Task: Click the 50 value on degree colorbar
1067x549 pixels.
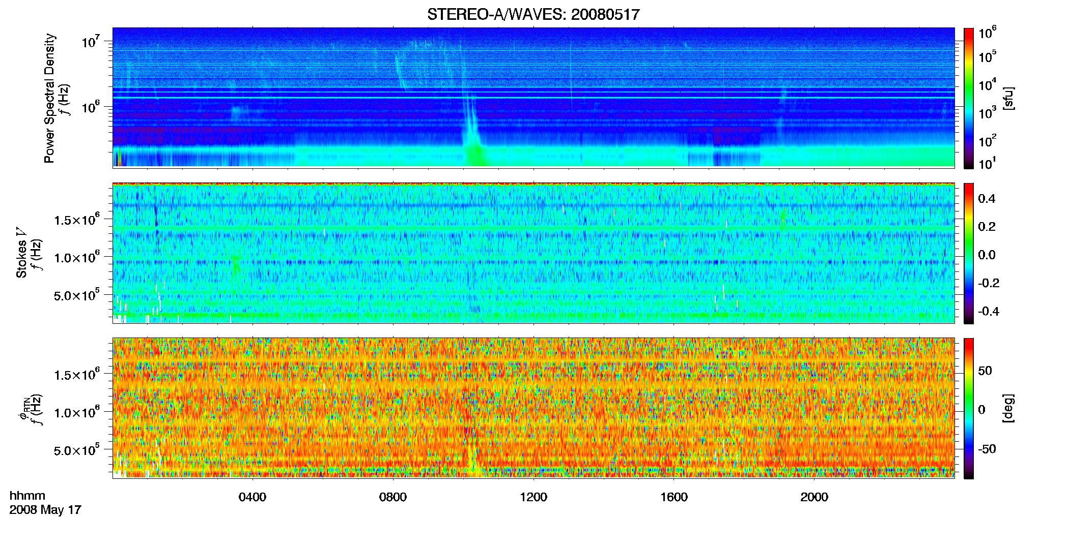Action: tap(985, 371)
